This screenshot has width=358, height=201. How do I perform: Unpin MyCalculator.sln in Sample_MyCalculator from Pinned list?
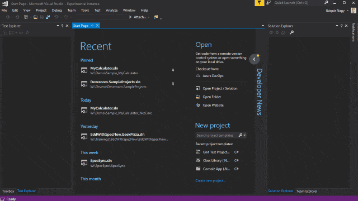coord(173,70)
